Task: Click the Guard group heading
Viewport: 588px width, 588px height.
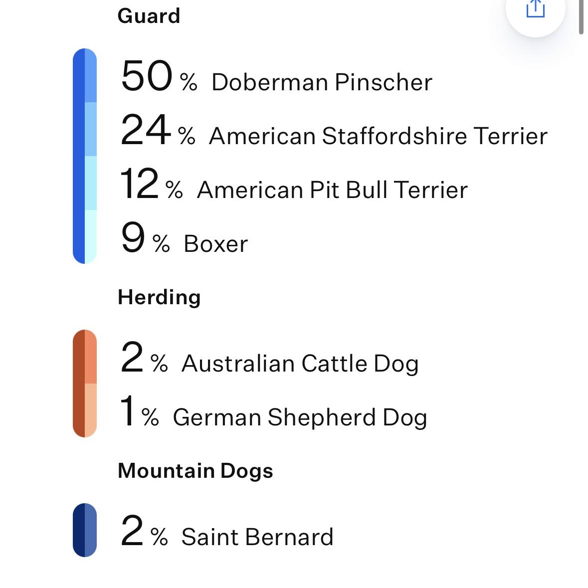Action: pos(149,16)
